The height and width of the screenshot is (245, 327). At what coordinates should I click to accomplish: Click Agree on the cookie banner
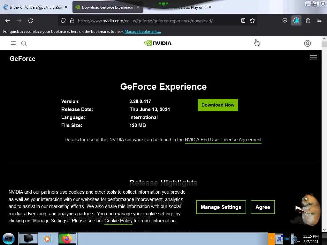tap(263, 207)
